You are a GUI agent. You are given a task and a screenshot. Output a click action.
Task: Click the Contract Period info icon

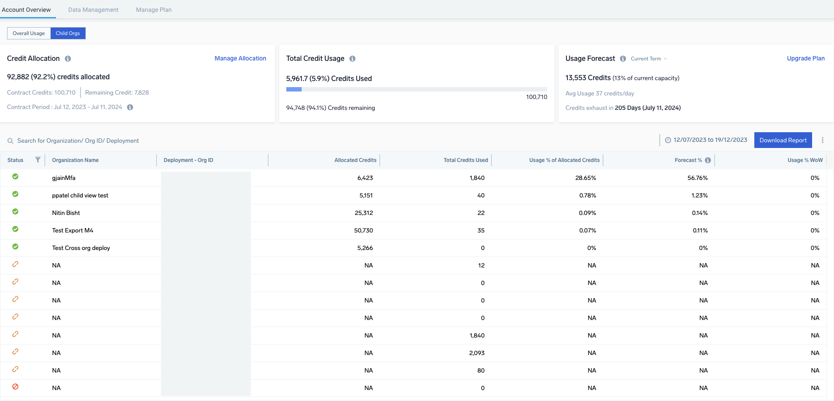point(130,107)
